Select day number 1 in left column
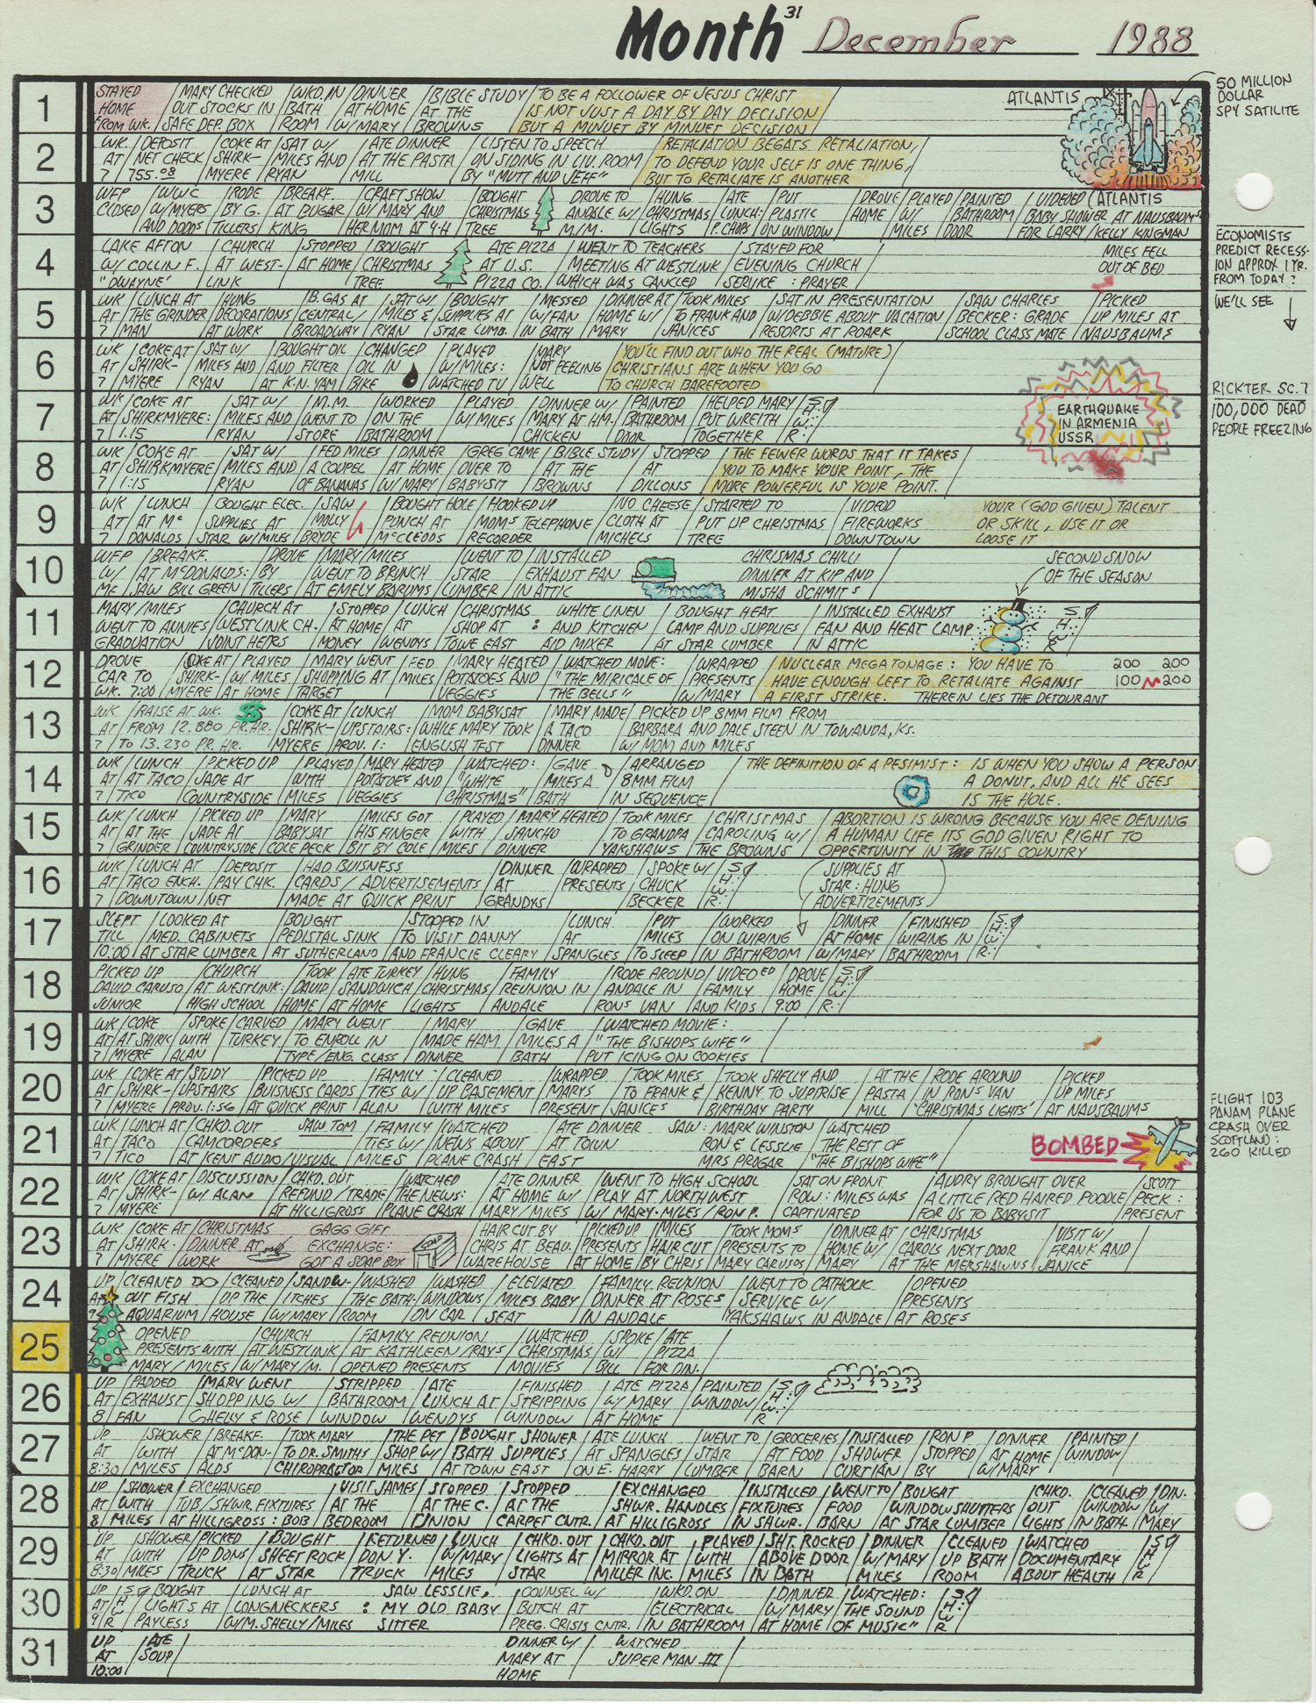The width and height of the screenshot is (1316, 1703). [x=43, y=110]
